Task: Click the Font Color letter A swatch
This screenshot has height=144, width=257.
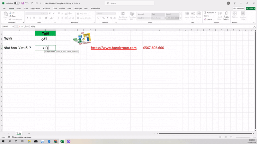Action: click(x=51, y=18)
